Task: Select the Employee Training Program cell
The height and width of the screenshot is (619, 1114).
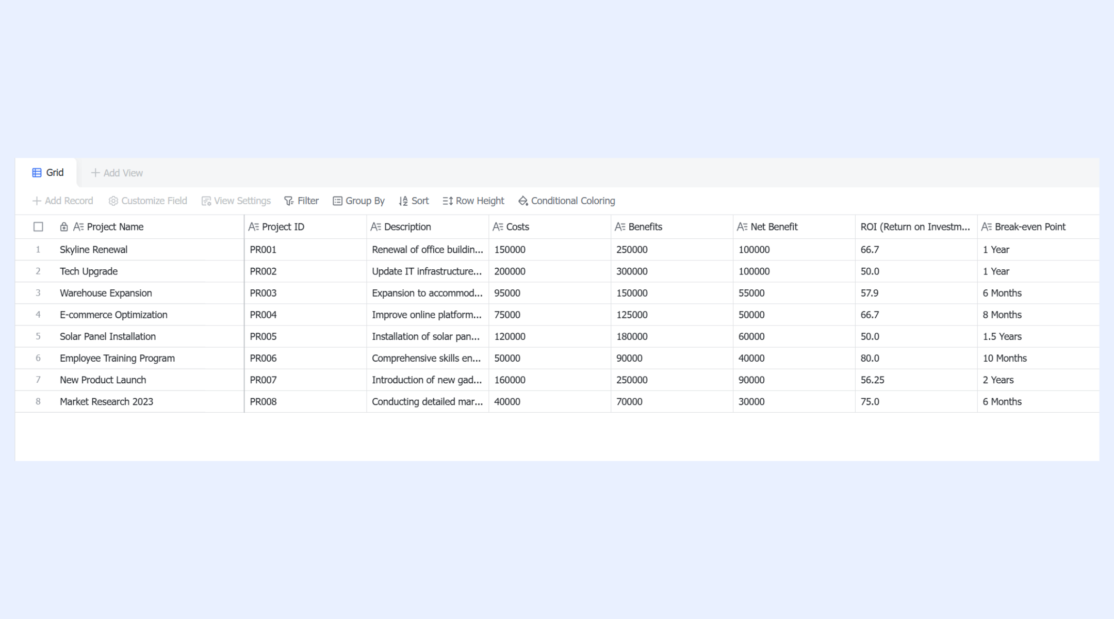Action: click(150, 358)
